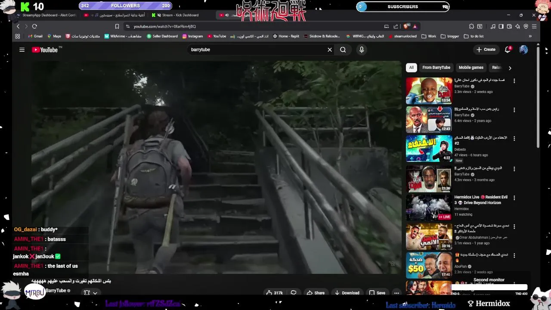Viewport: 551px width, 310px height.
Task: Open options for the 4.3m views video
Action: tap(514, 169)
